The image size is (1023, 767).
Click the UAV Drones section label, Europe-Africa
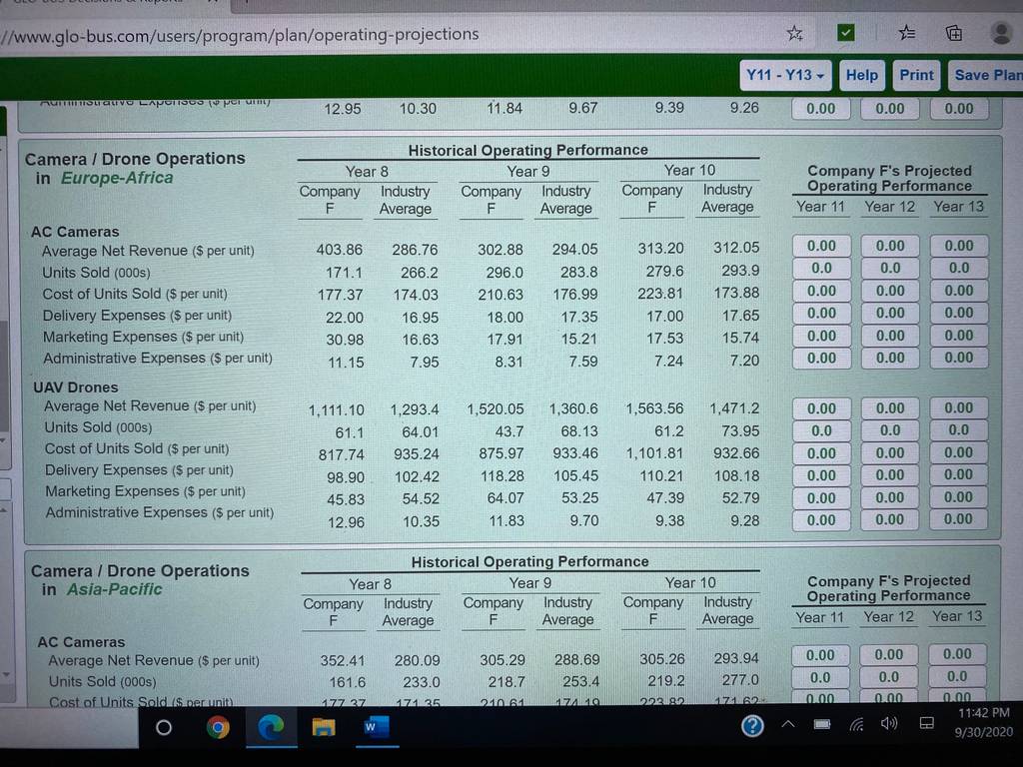click(x=76, y=387)
